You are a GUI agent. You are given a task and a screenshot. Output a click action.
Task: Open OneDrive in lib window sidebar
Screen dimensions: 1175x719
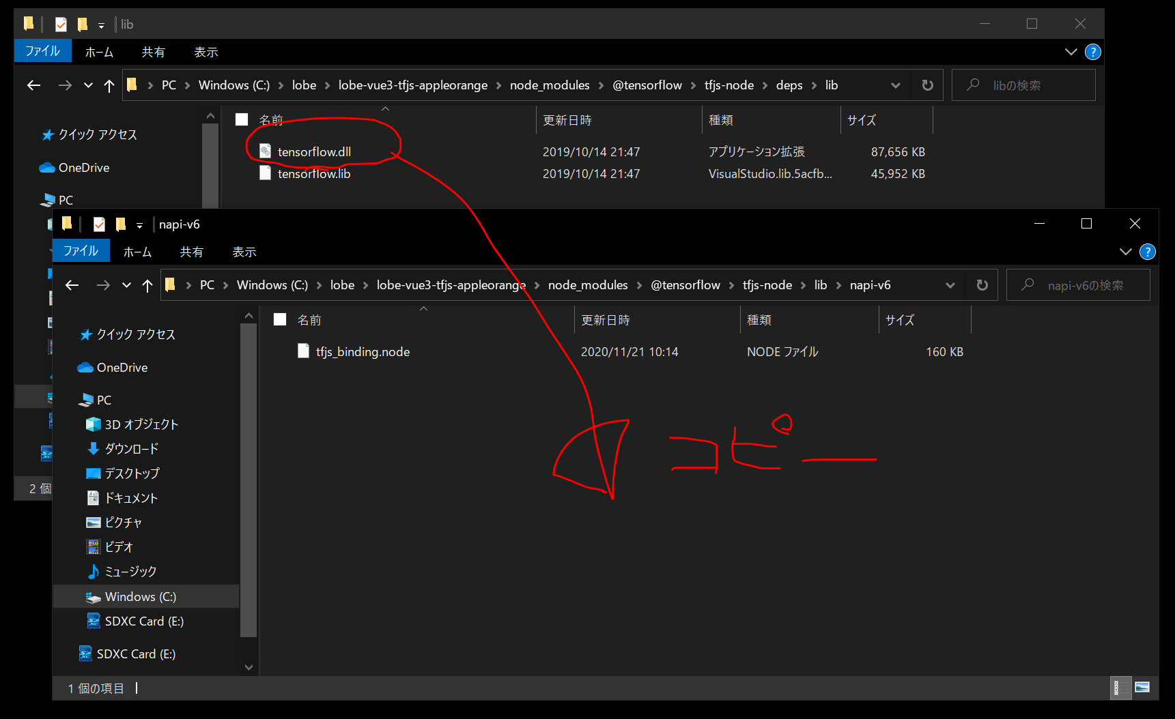(74, 167)
